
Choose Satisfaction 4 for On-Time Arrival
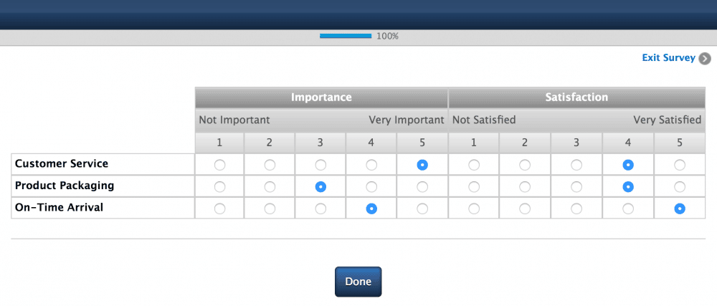click(x=628, y=209)
